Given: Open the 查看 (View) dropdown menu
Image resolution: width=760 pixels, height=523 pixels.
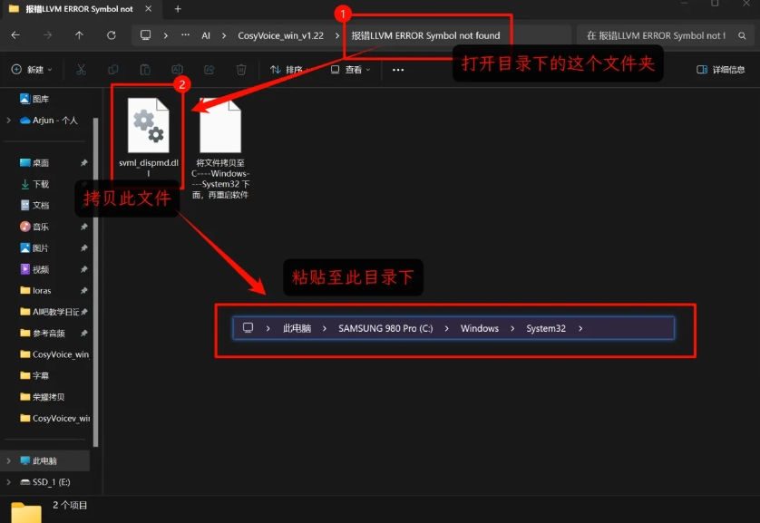Looking at the screenshot, I should [x=350, y=70].
